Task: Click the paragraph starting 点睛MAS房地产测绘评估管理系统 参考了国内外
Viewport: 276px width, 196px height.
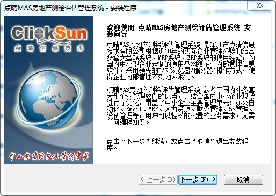Action: pos(180,106)
